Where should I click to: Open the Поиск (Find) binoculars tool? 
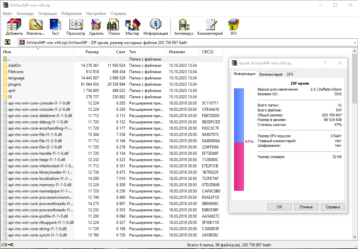(113, 24)
